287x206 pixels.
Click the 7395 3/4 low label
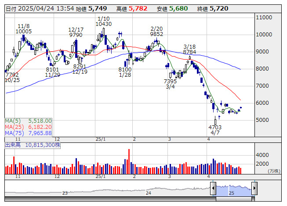pos(170,84)
